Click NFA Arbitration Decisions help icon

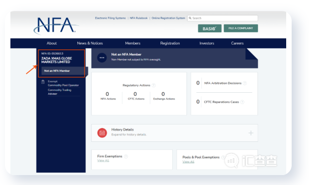[245, 83]
